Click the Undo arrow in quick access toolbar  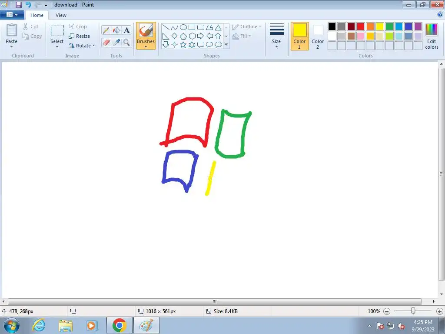tap(28, 4)
